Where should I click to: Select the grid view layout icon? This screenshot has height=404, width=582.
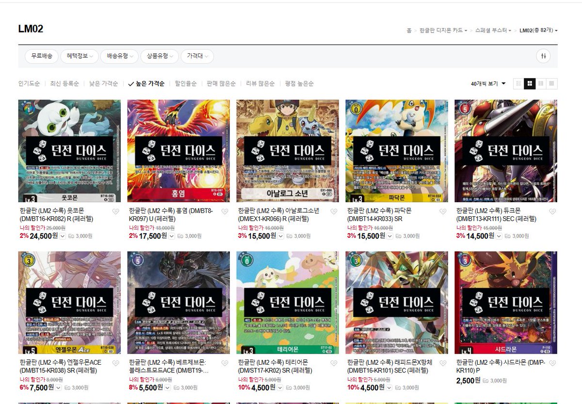point(530,83)
